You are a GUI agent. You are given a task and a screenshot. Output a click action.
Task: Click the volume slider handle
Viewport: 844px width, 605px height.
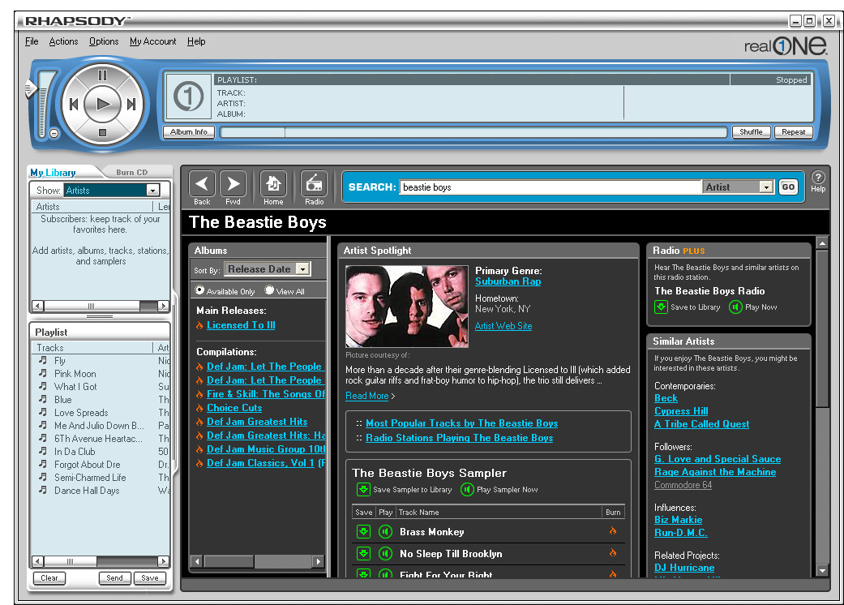[x=31, y=88]
